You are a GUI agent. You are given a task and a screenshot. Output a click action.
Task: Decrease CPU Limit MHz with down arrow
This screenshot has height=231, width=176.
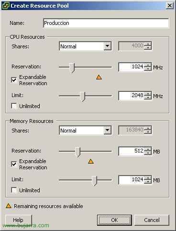click(x=148, y=98)
